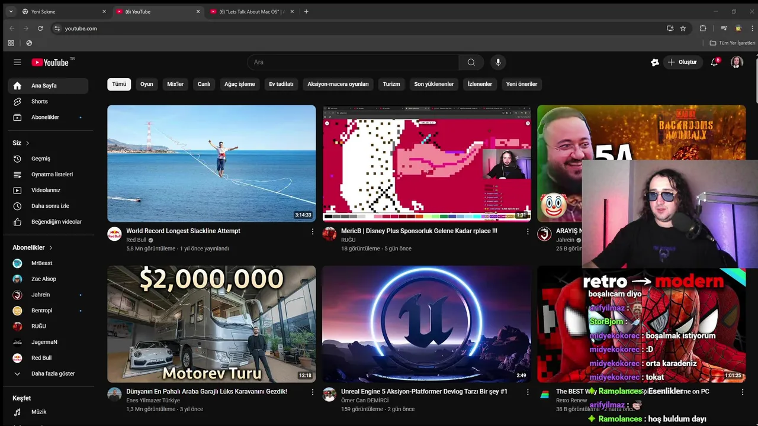Open Beğendiğim videolar
The image size is (758, 426).
pos(48,222)
